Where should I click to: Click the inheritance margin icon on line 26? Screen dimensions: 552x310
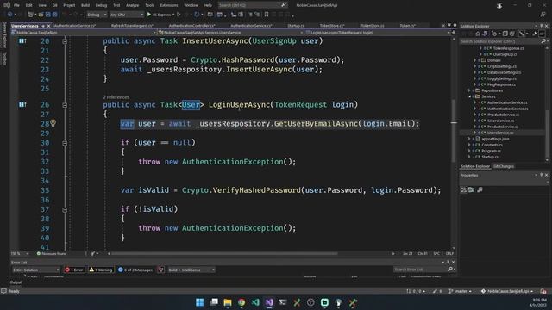pos(22,104)
